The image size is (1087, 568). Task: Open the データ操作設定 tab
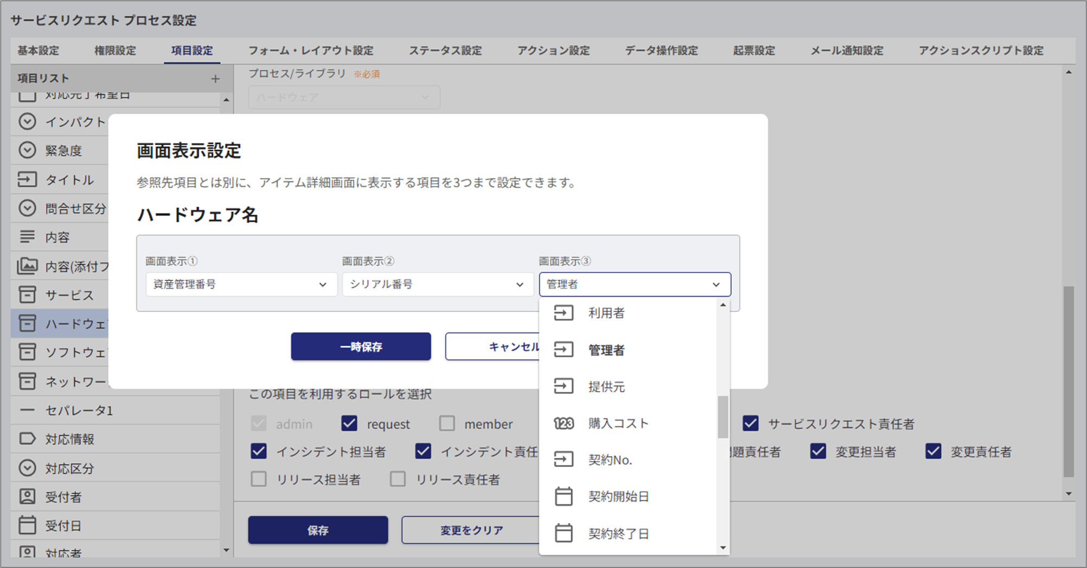[x=661, y=51]
